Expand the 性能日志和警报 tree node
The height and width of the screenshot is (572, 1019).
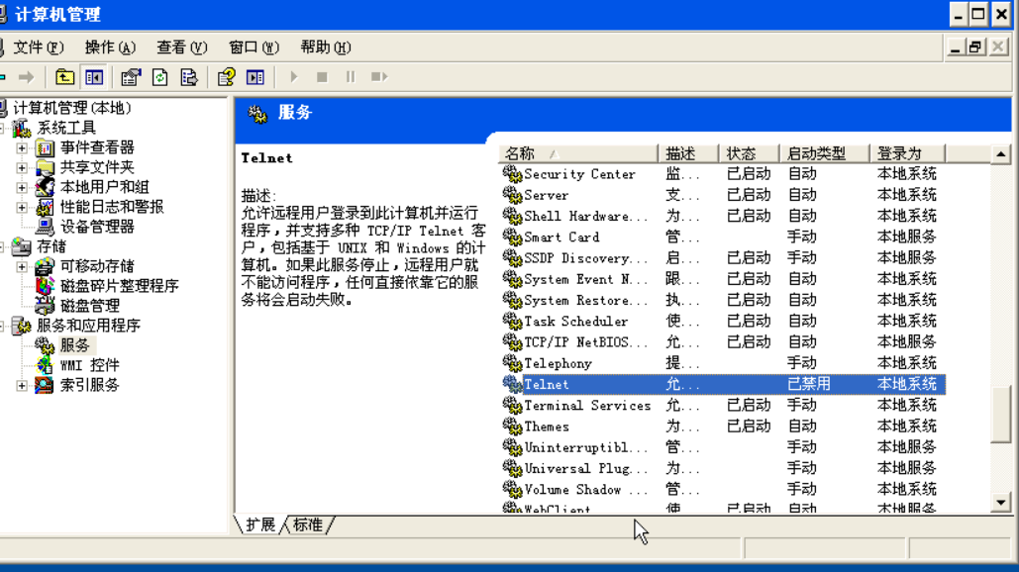[22, 208]
